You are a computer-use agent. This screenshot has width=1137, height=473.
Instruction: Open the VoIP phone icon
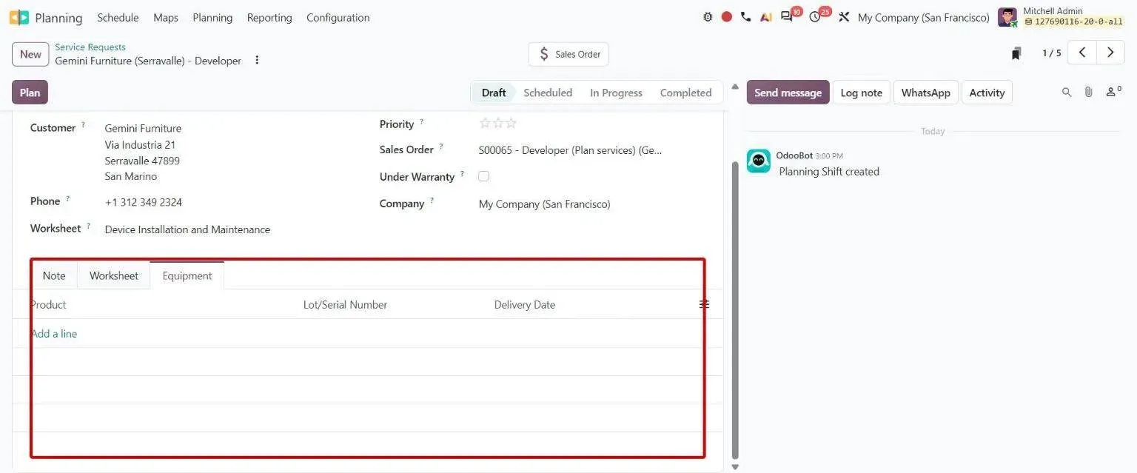745,17
